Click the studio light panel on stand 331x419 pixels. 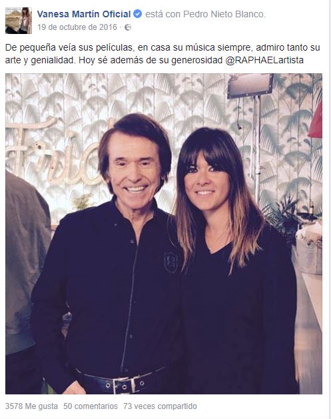(x=250, y=86)
